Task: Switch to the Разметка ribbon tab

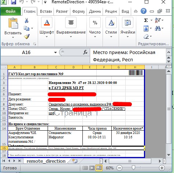Action: pyautogui.click(x=62, y=11)
